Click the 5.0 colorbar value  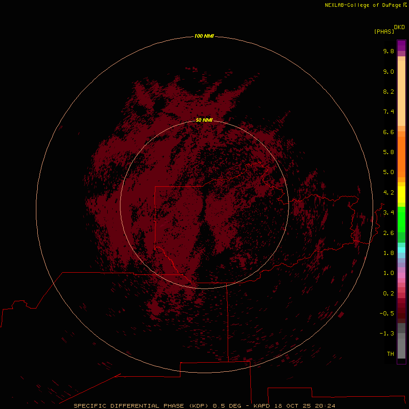[389, 172]
